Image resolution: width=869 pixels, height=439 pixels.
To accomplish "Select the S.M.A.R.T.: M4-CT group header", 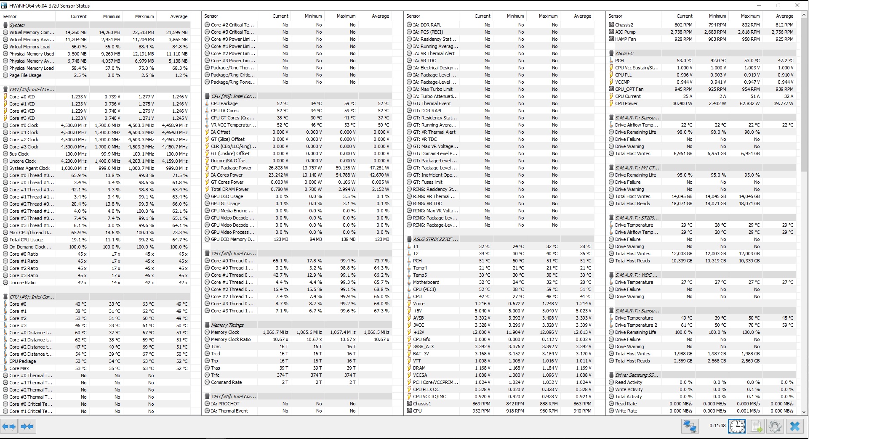I will 702,168.
